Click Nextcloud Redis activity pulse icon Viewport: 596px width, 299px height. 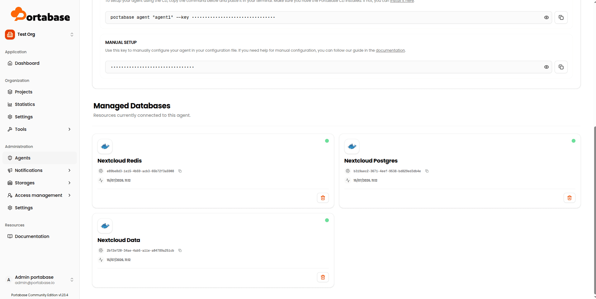point(101,180)
